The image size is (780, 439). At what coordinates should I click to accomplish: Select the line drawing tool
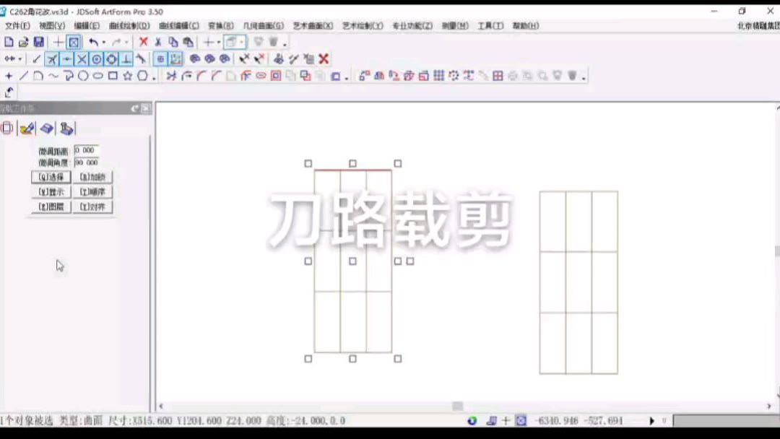[x=22, y=75]
